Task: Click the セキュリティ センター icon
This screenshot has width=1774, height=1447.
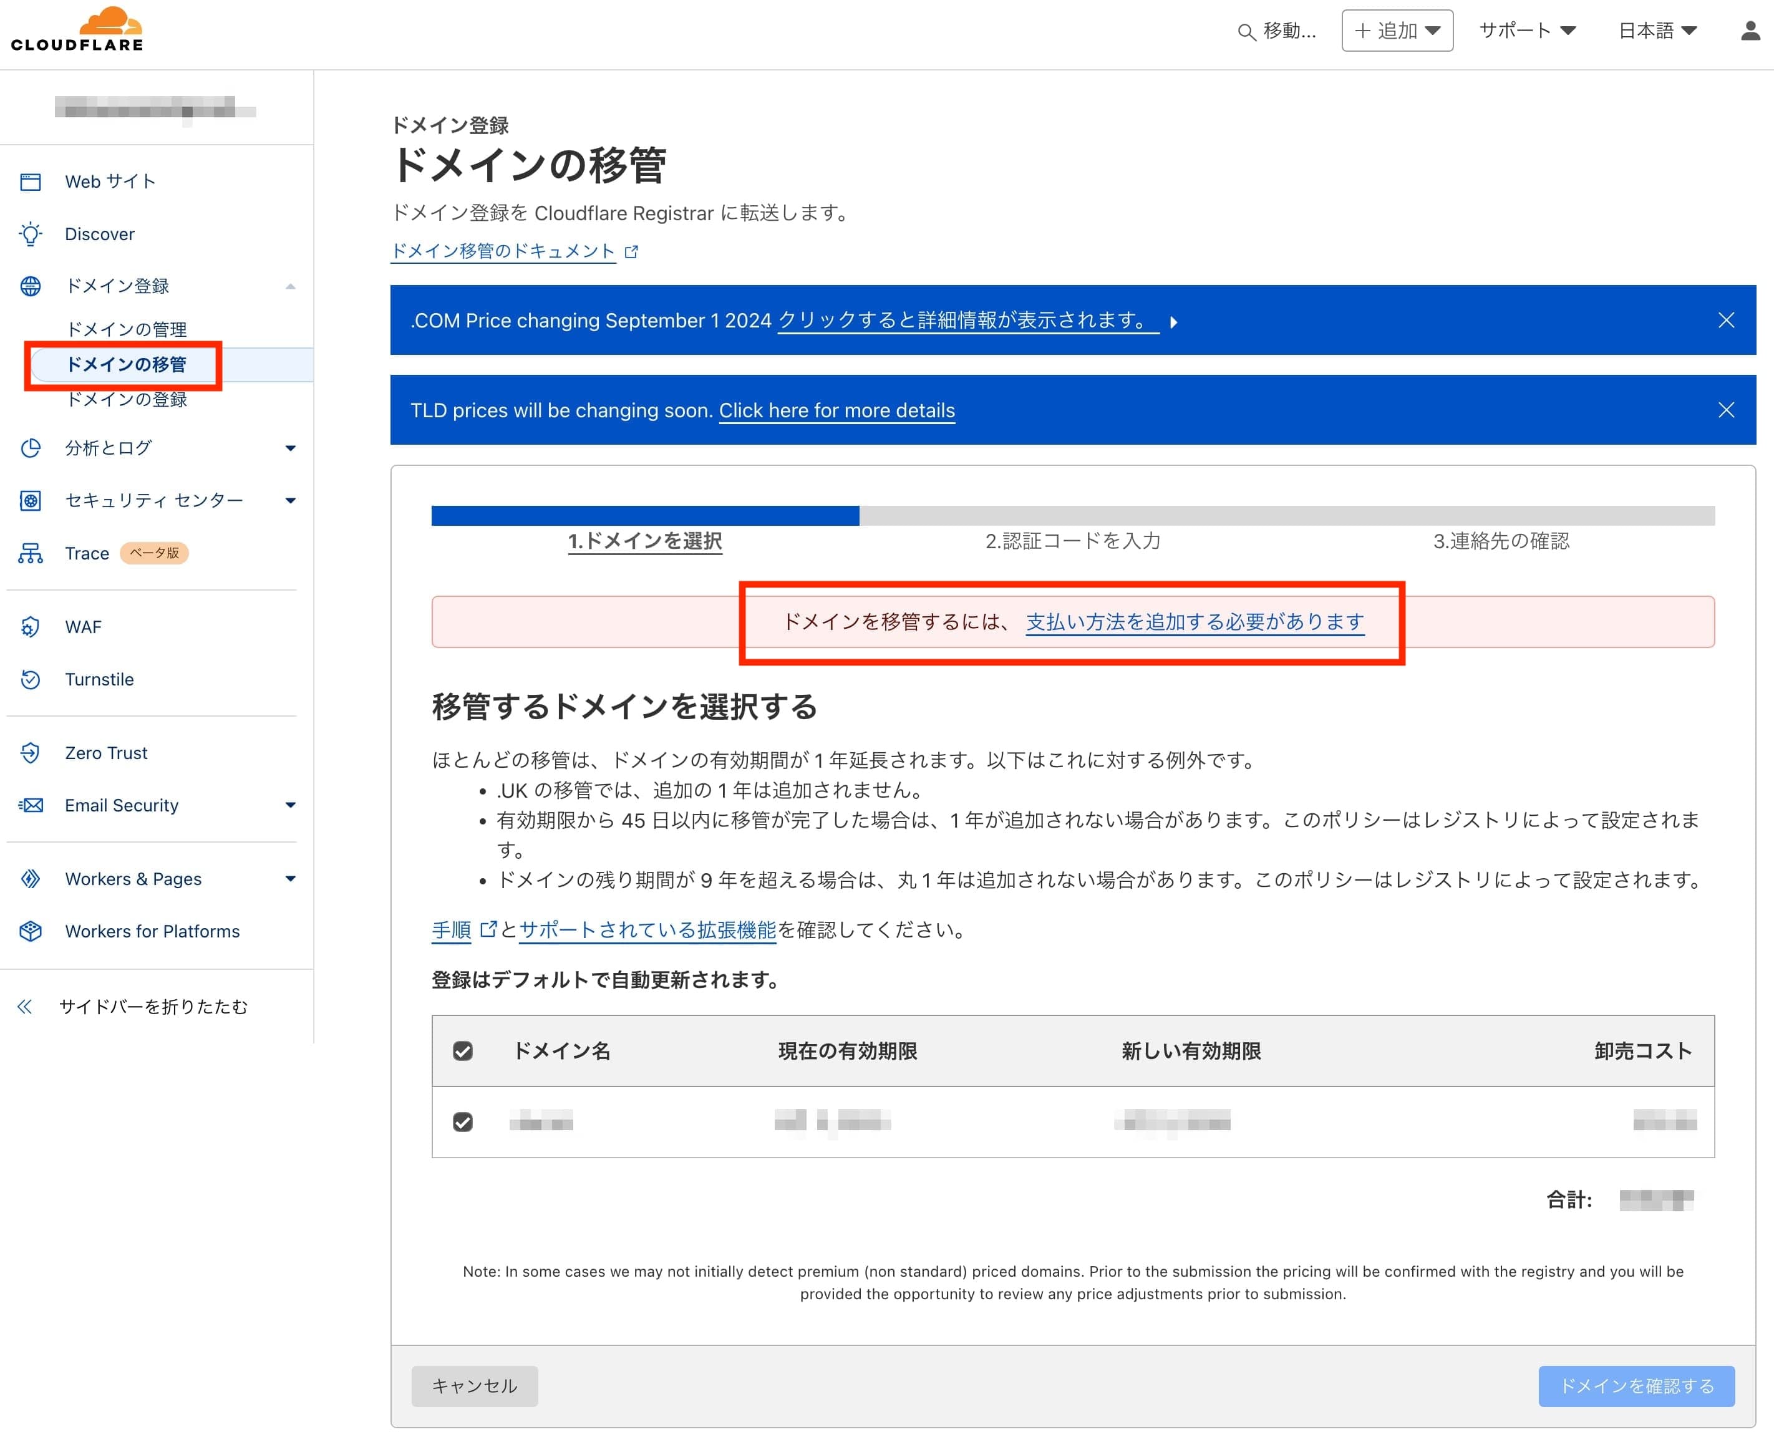Action: coord(31,500)
